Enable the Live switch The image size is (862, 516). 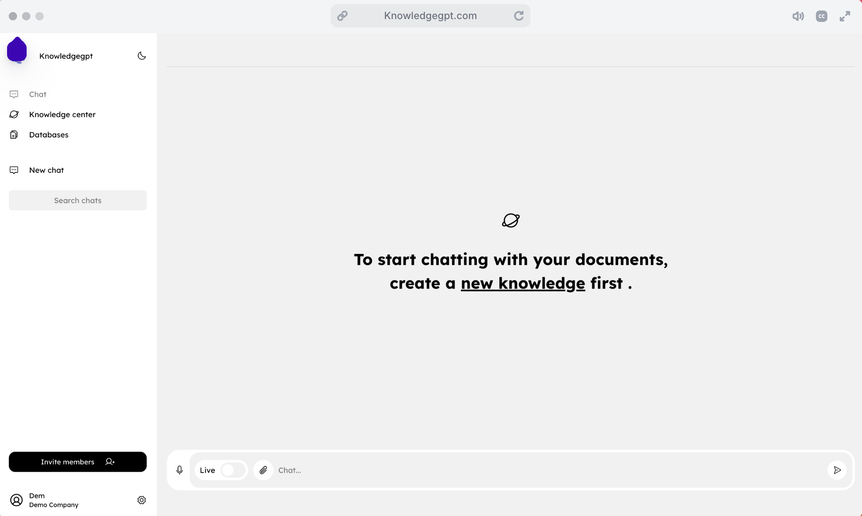(233, 470)
